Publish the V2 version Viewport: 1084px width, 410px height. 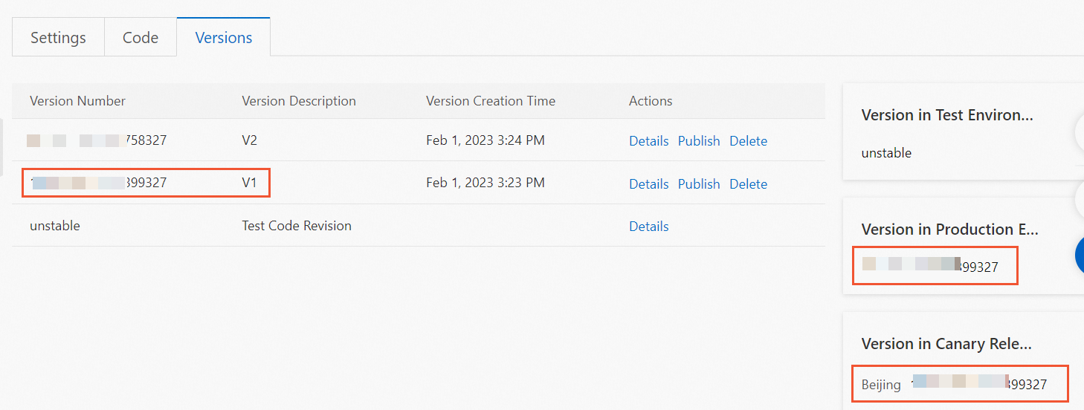point(699,141)
